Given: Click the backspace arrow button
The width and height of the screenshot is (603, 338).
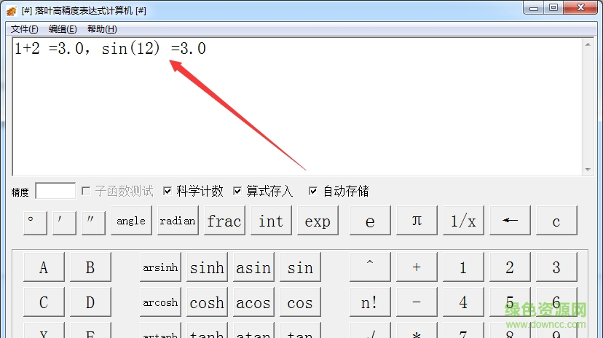Looking at the screenshot, I should [x=510, y=221].
